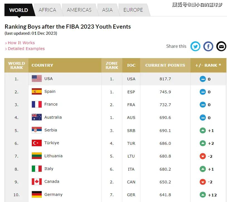Share ranking via email icon
The height and width of the screenshot is (202, 227).
[x=221, y=46]
